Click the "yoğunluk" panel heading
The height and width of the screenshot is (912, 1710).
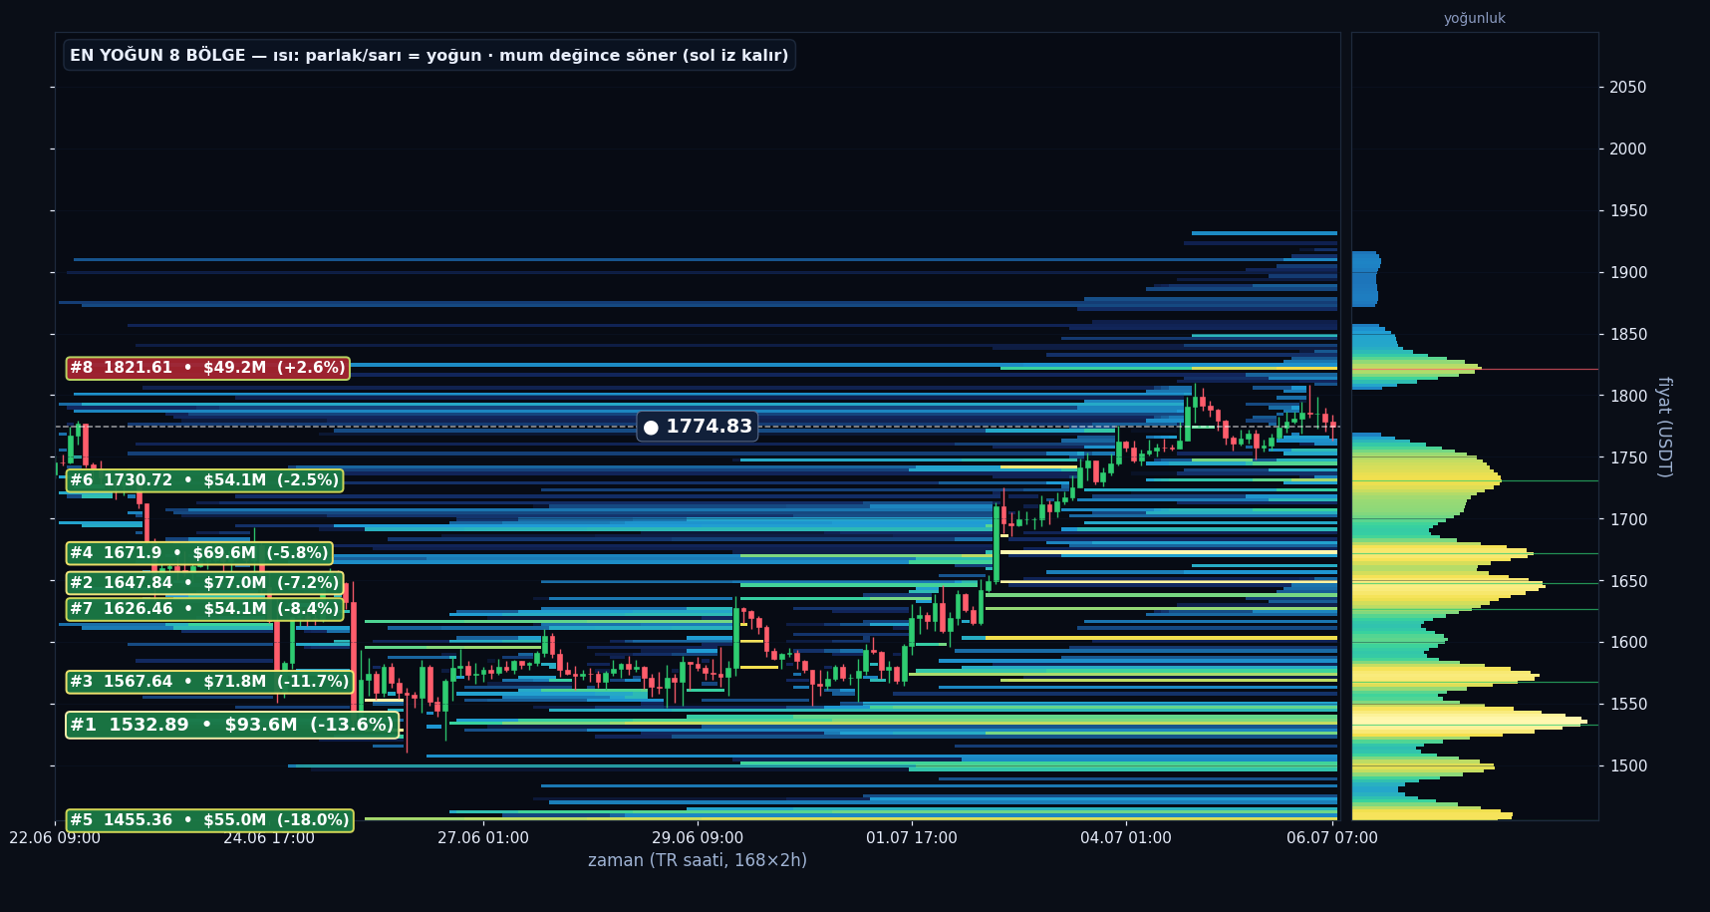1475,18
